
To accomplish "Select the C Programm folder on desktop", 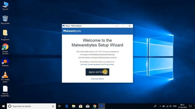I will [5, 35].
